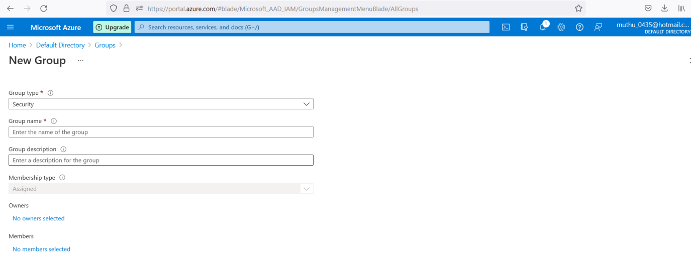This screenshot has height=266, width=691.
Task: Open the ellipsis menu beside New Group
Action: click(81, 60)
